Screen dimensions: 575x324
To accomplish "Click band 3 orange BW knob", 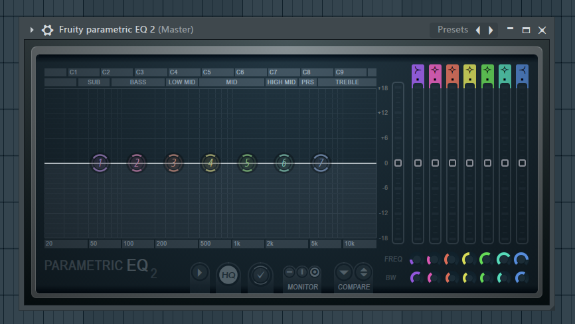I will pos(451,278).
